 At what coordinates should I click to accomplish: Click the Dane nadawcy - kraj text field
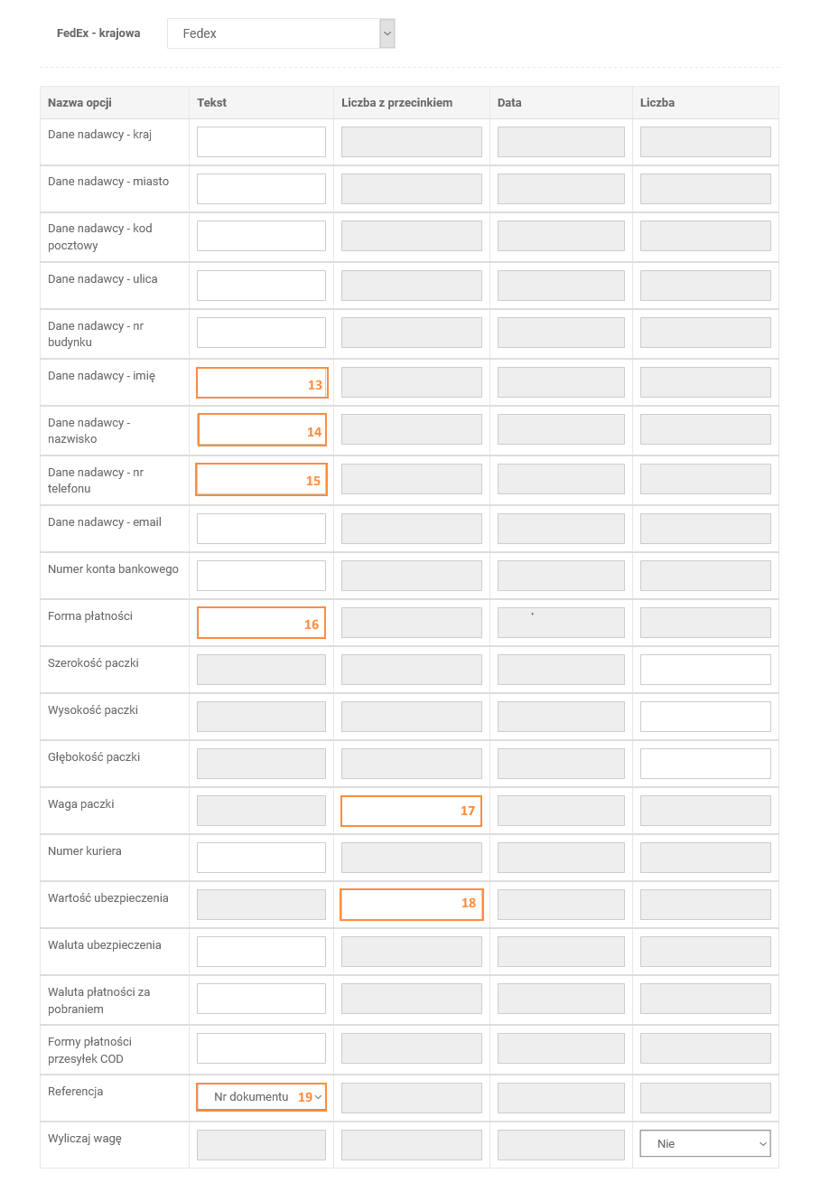pos(261,142)
